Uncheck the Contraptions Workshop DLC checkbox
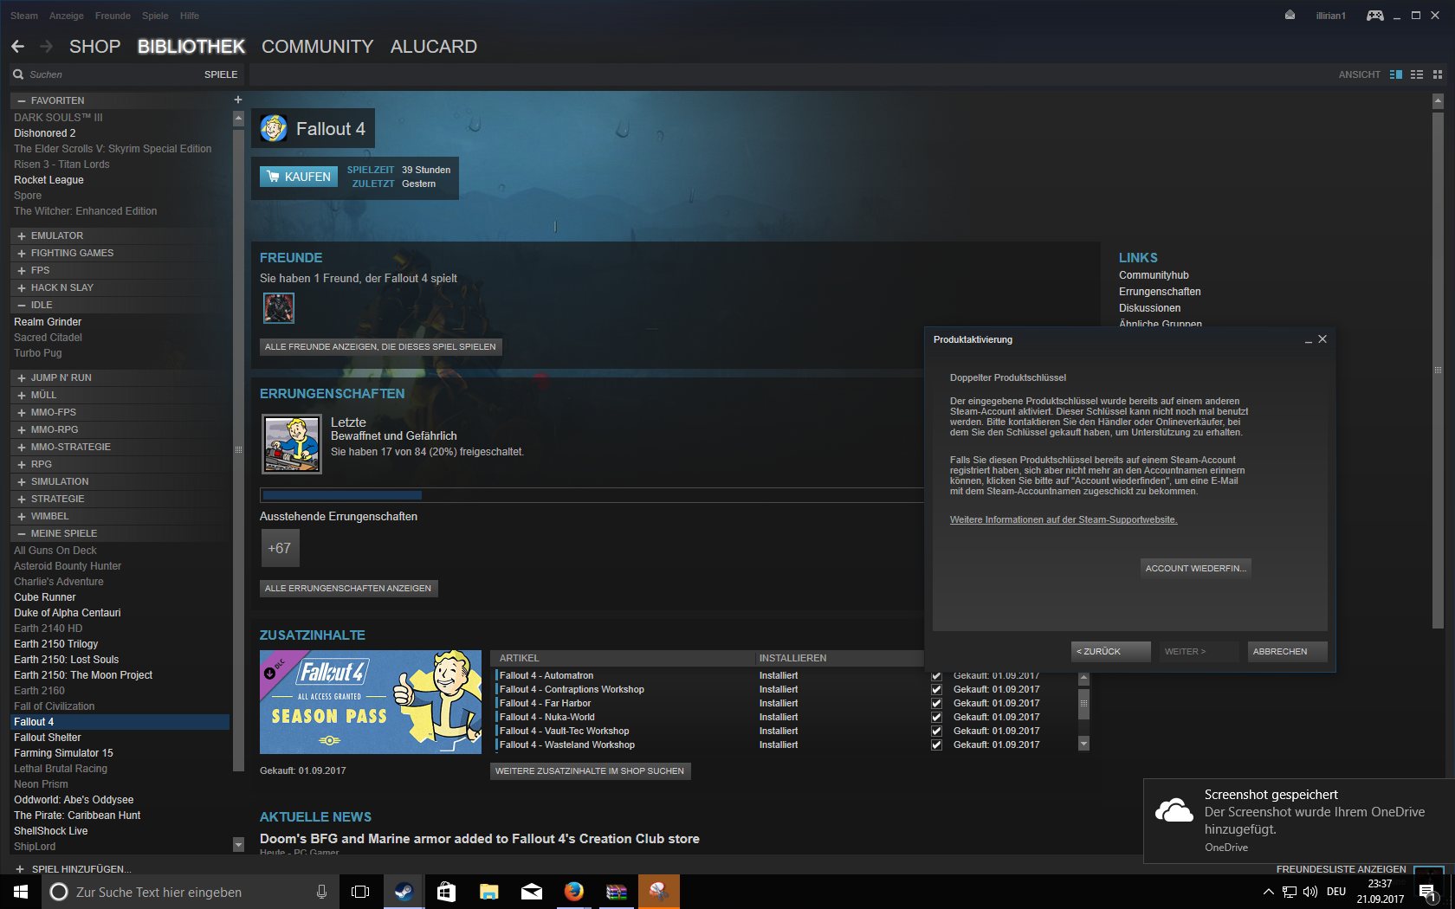Image resolution: width=1455 pixels, height=909 pixels. point(936,690)
